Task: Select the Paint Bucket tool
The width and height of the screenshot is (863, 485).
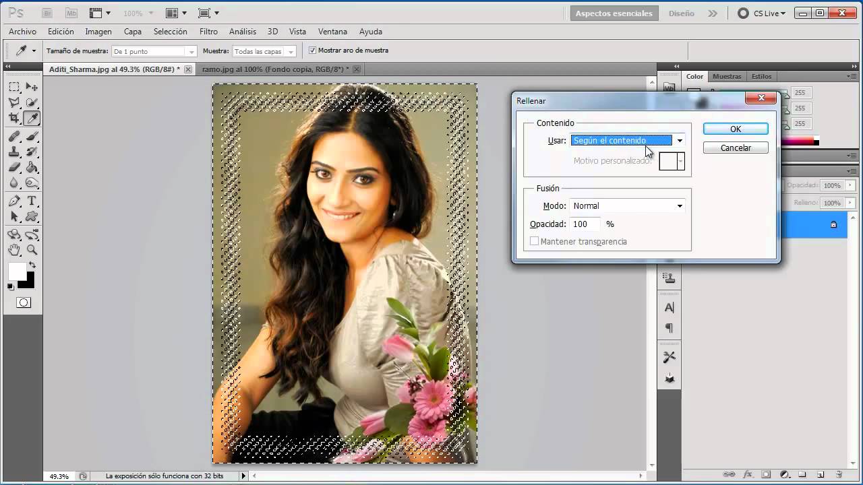Action: [x=32, y=167]
